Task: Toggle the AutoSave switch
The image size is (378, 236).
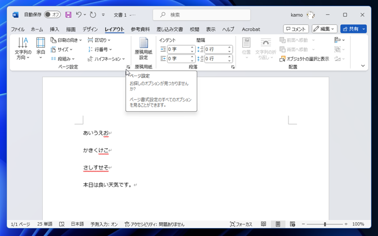Action: [x=52, y=14]
